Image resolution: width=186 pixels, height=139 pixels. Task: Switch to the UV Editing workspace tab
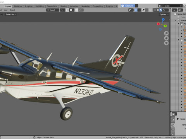click(x=40, y=6)
